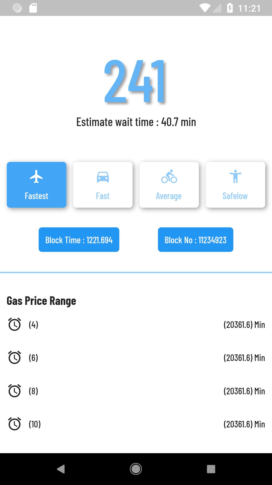Tap the bicycle icon for Average
The height and width of the screenshot is (485, 272).
[x=169, y=177]
